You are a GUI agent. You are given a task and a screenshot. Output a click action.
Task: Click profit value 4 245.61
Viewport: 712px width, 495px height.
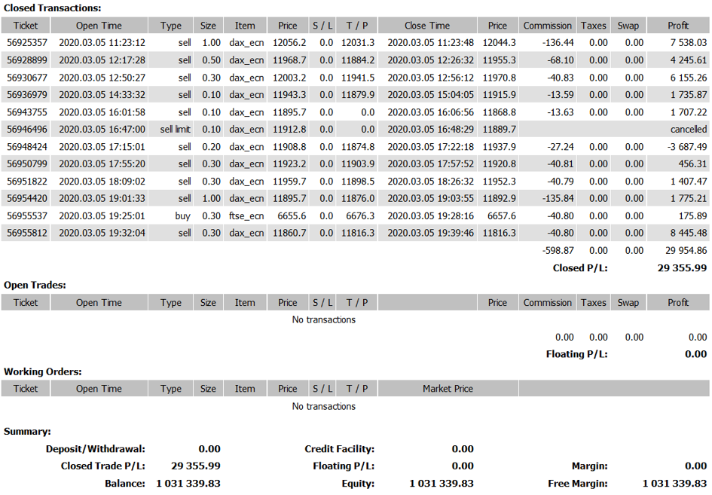pos(689,60)
